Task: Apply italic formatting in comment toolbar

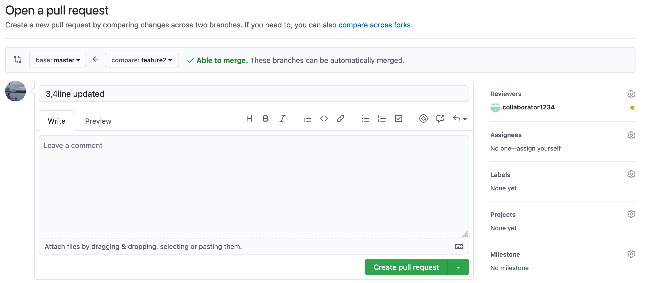Action: (282, 119)
